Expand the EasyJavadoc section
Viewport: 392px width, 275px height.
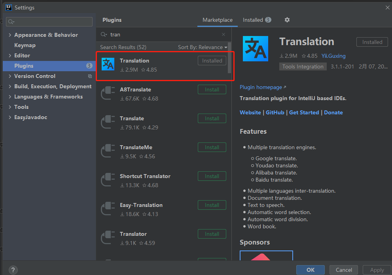[x=10, y=117]
